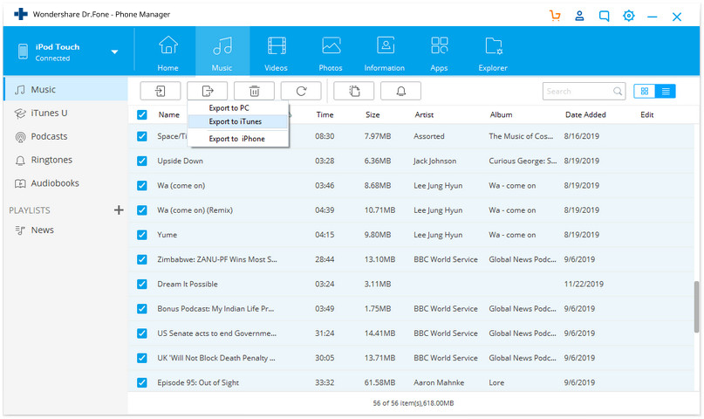Click the Jack Johnson artist cell
Viewport: 704px width, 419px height.
tap(435, 161)
